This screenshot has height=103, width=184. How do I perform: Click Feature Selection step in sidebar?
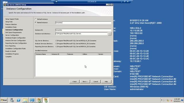[x=11, y=24]
